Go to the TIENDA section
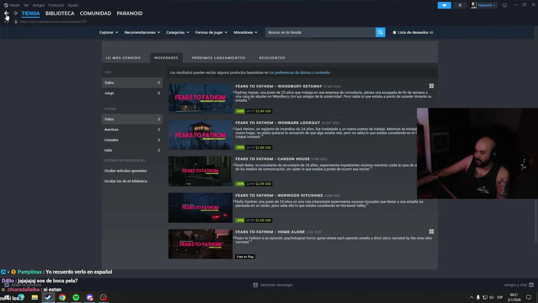538x303 pixels. (x=31, y=13)
